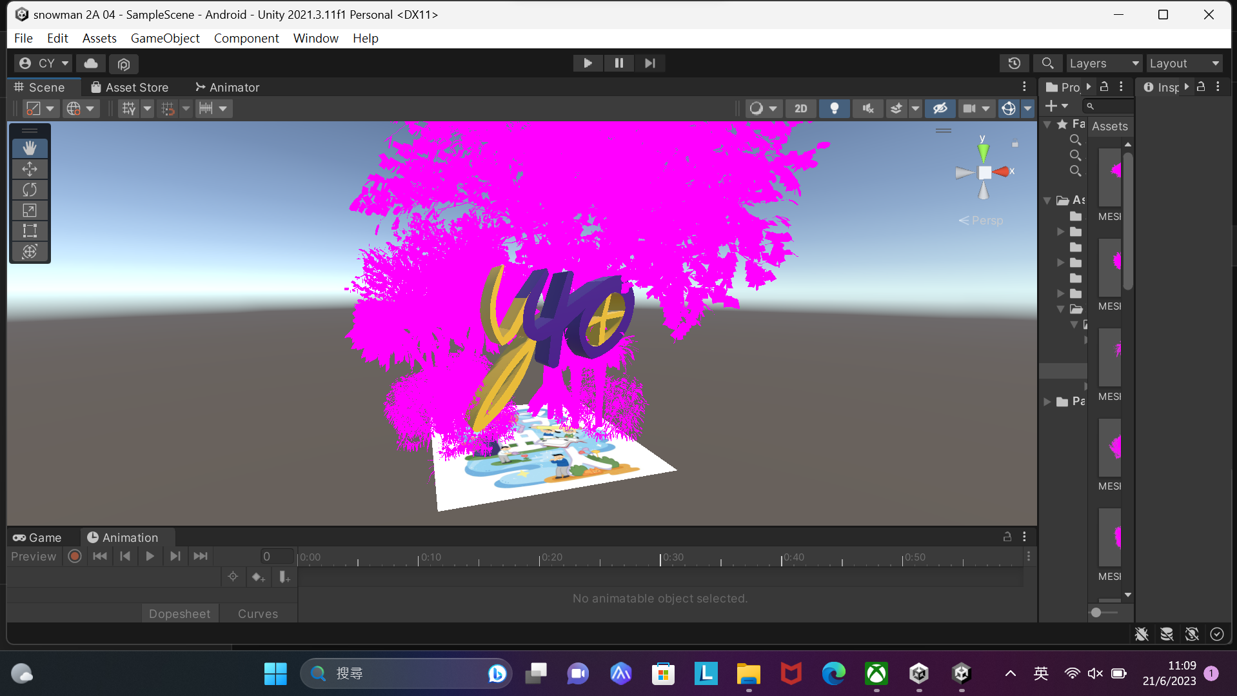Open the Unity Hub taskbar icon
The height and width of the screenshot is (696, 1237).
[919, 674]
